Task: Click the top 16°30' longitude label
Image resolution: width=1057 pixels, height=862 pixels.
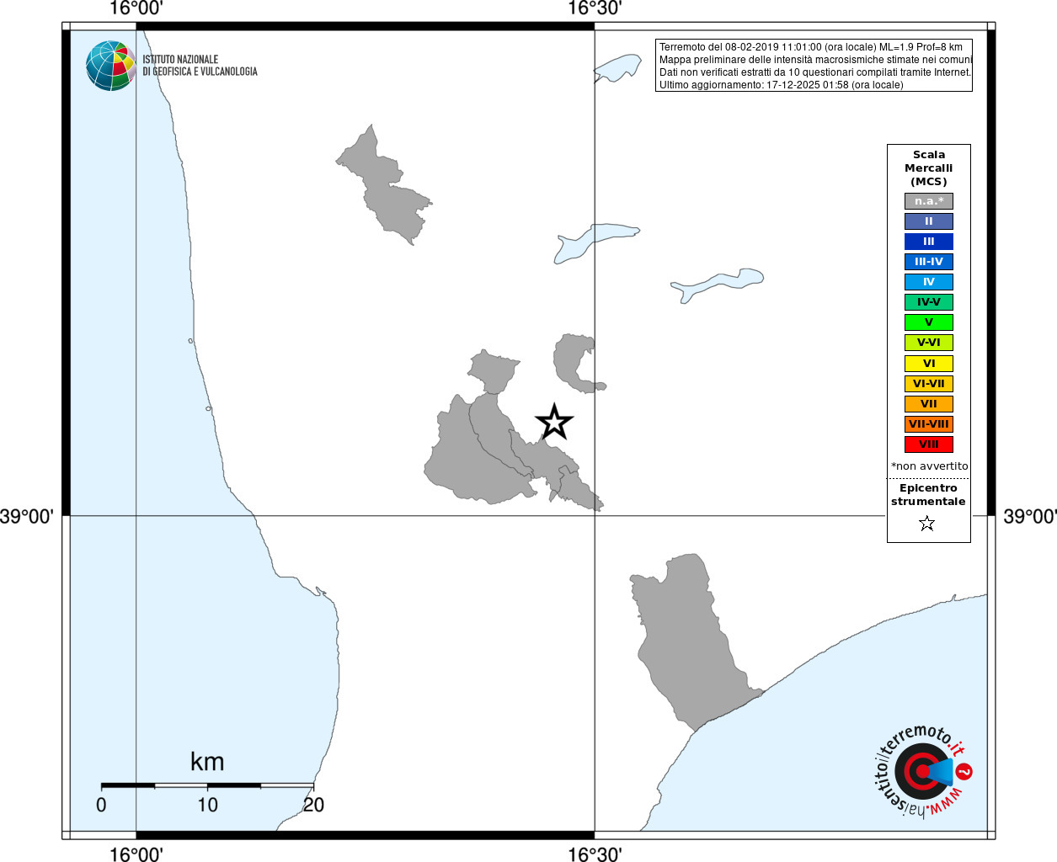Action: [595, 8]
